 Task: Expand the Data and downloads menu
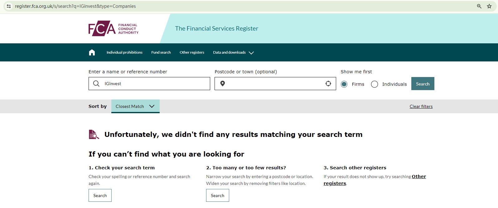click(233, 52)
